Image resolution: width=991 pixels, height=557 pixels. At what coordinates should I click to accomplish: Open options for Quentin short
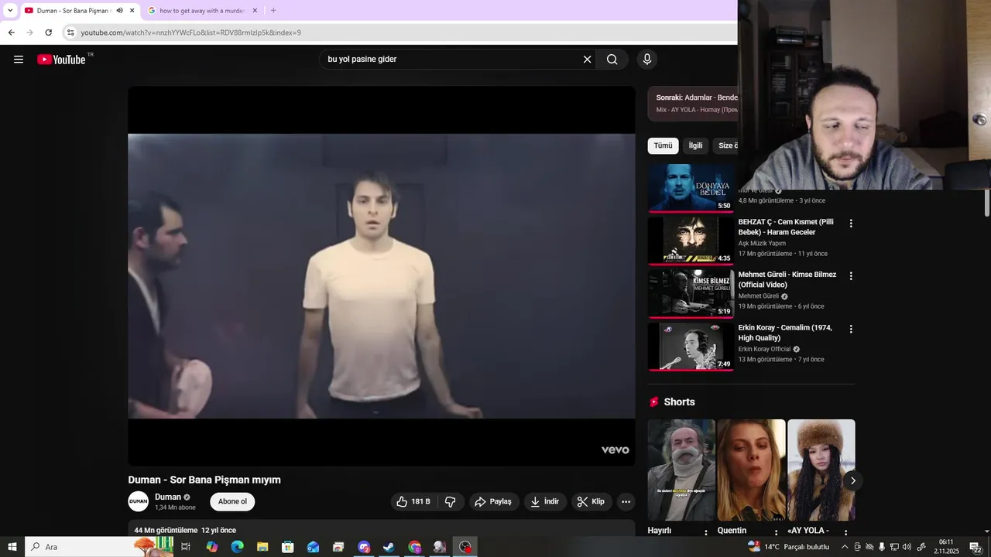(x=776, y=532)
